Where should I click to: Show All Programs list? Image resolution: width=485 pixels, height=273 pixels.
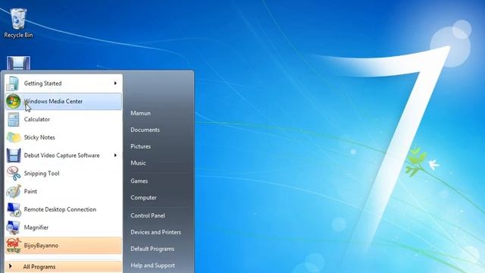coord(64,266)
